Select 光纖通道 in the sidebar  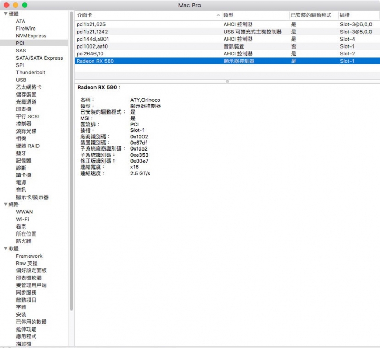(26, 101)
